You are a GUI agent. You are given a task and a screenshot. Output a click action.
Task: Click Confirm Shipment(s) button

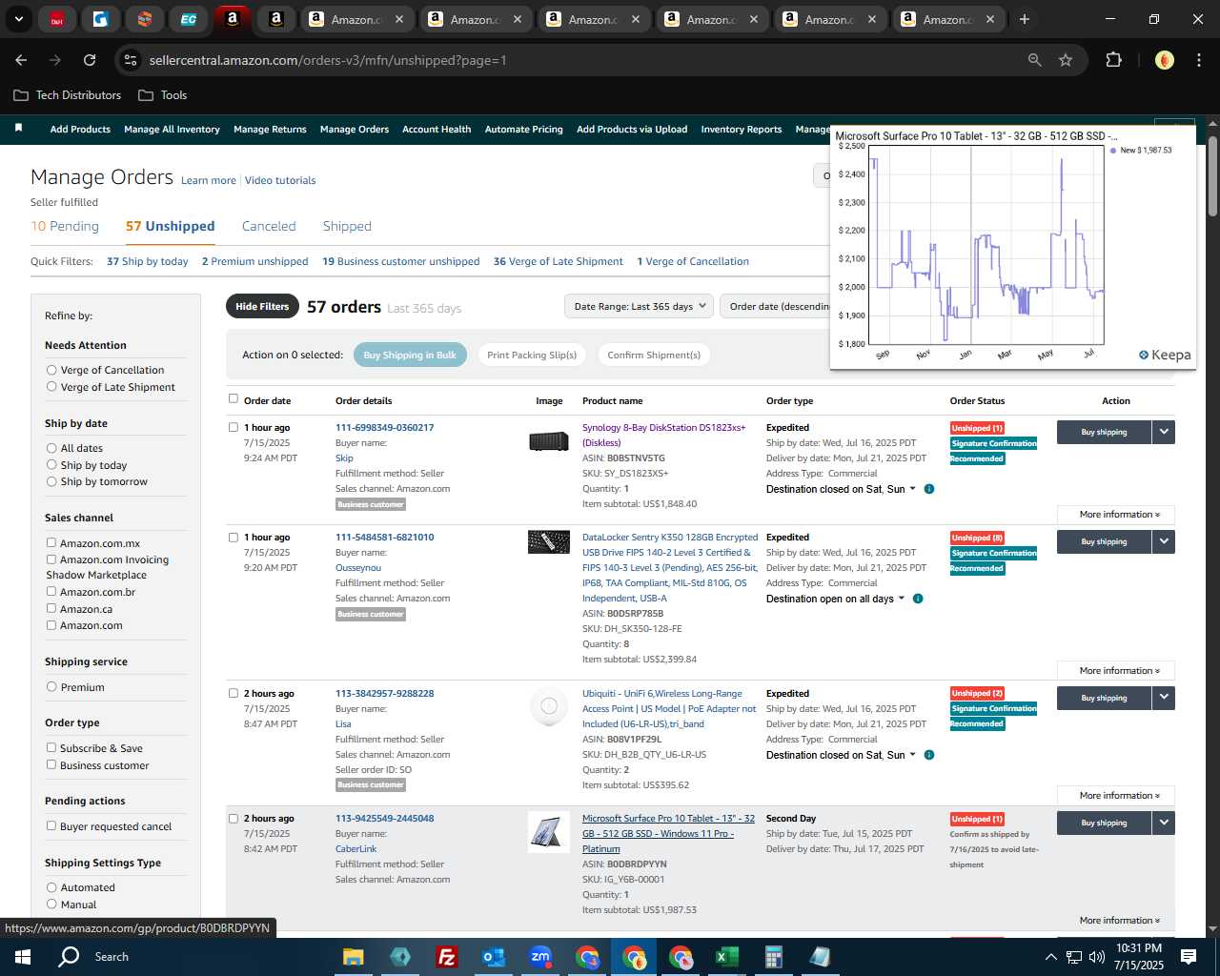click(x=654, y=355)
